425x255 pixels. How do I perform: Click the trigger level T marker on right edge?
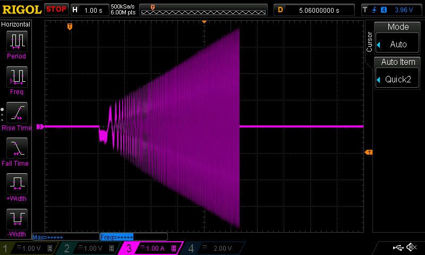(369, 152)
